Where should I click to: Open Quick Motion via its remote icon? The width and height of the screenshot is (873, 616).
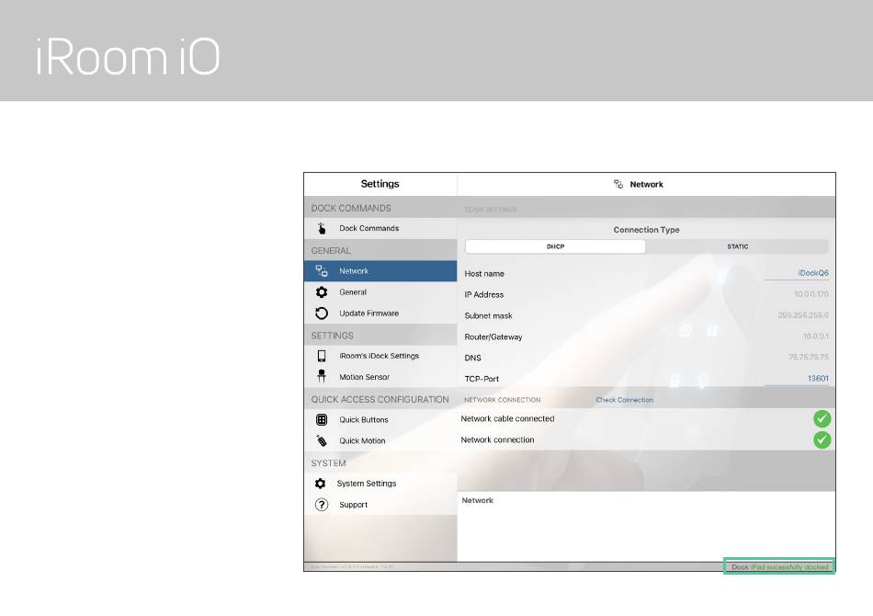point(322,441)
